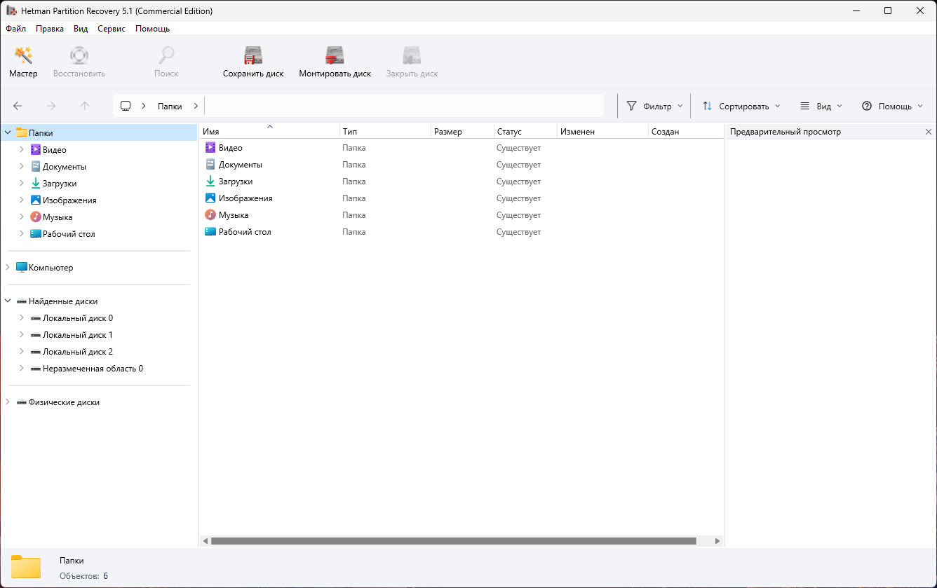Expand Видео node in tree
The height and width of the screenshot is (588, 937).
(22, 150)
